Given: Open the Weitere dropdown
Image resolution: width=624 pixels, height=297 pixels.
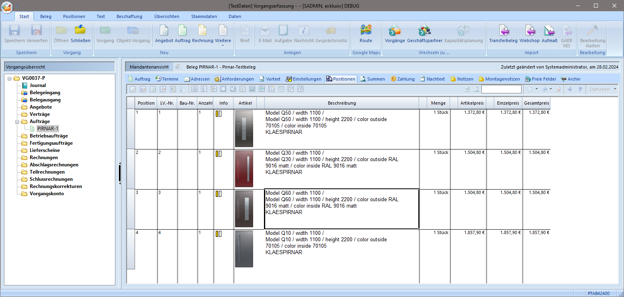Looking at the screenshot, I should (223, 40).
